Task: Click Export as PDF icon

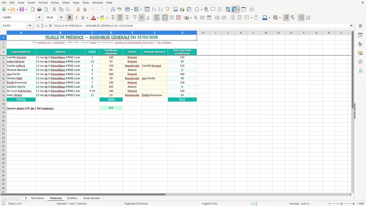Action: (33, 9)
